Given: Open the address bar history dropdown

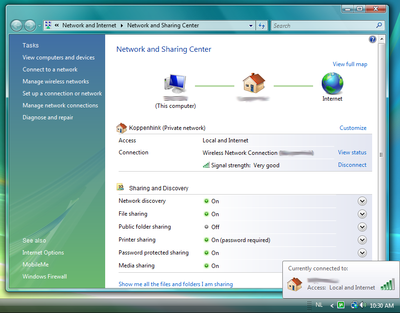Looking at the screenshot, I should click(251, 26).
